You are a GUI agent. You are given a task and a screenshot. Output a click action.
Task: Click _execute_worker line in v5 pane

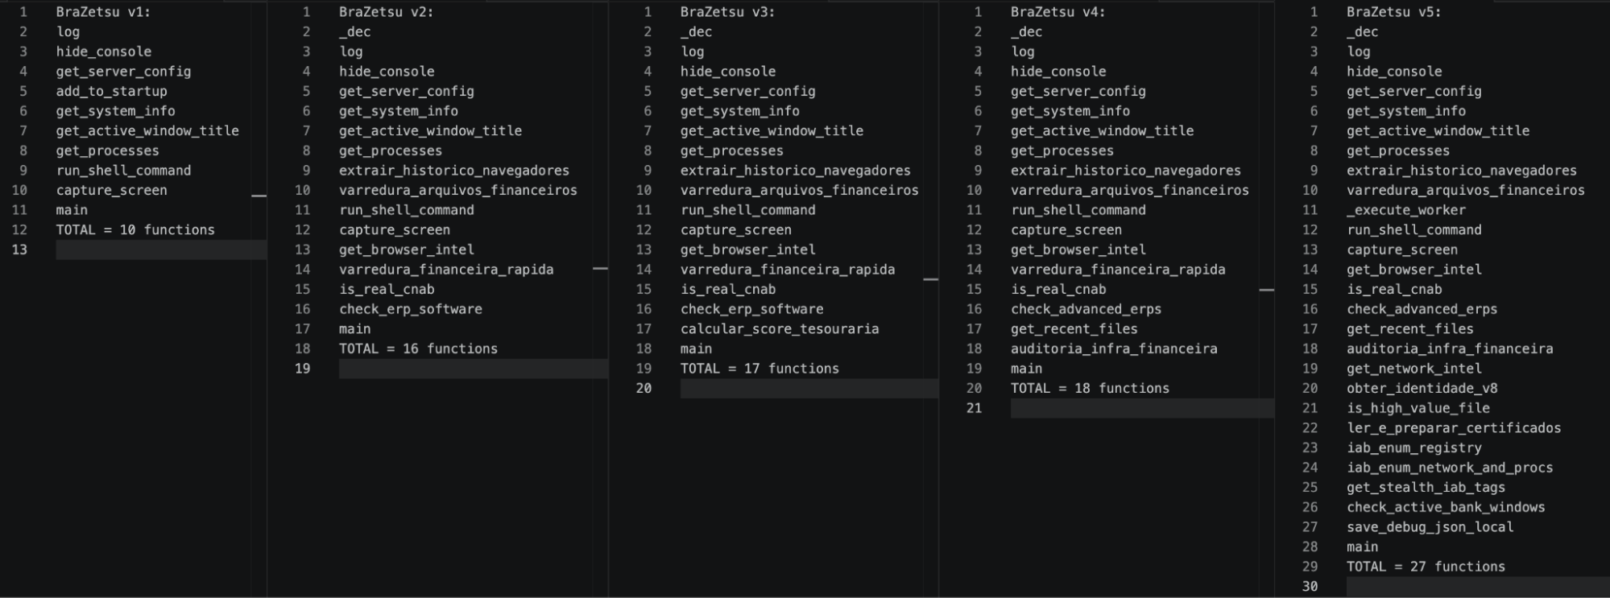tap(1405, 210)
